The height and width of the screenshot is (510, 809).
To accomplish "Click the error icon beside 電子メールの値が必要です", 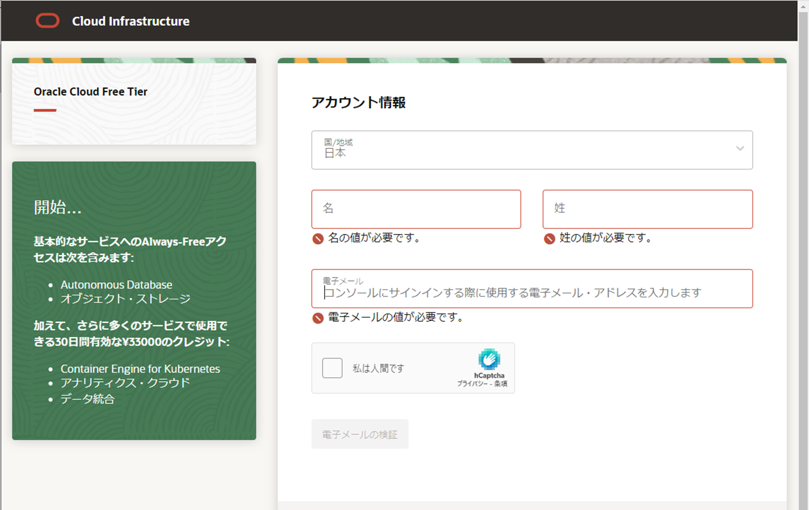I will pyautogui.click(x=318, y=318).
